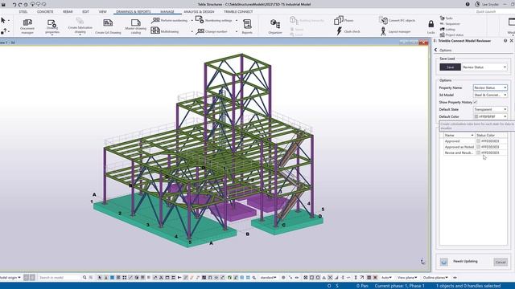Open Numbering settings
The image size is (515, 289).
(x=213, y=20)
